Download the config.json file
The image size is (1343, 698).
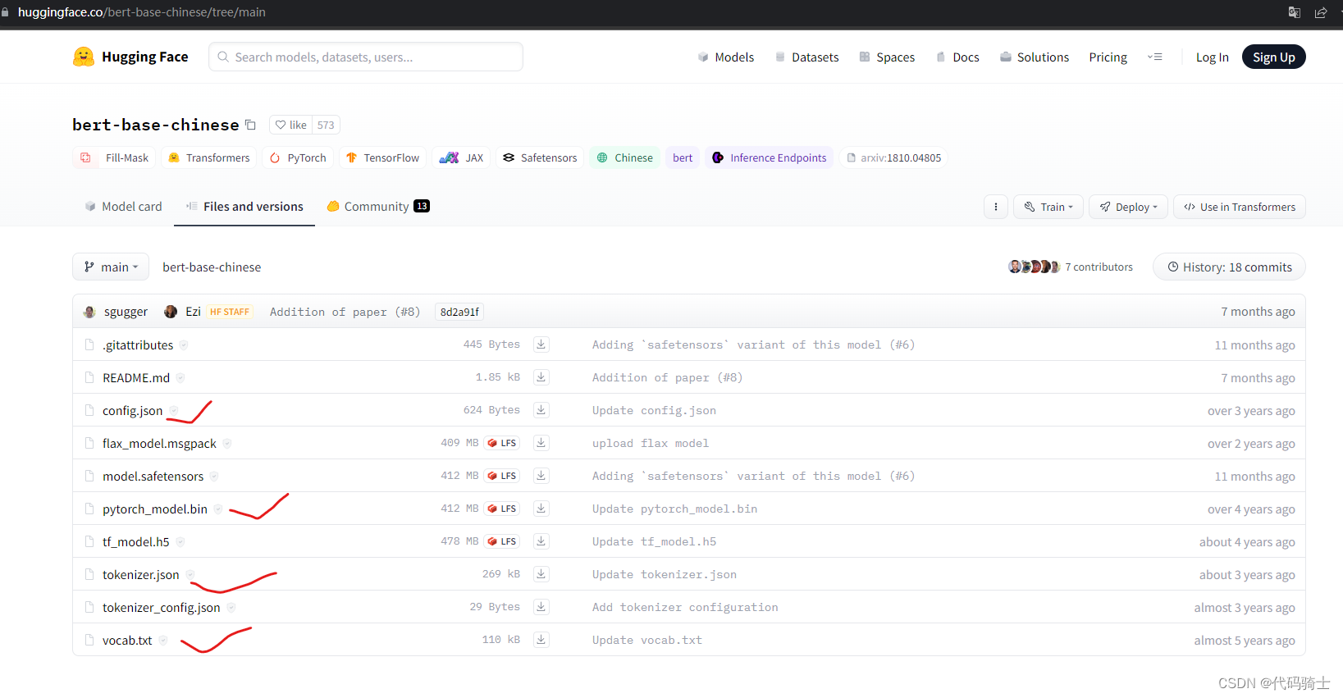tap(541, 410)
